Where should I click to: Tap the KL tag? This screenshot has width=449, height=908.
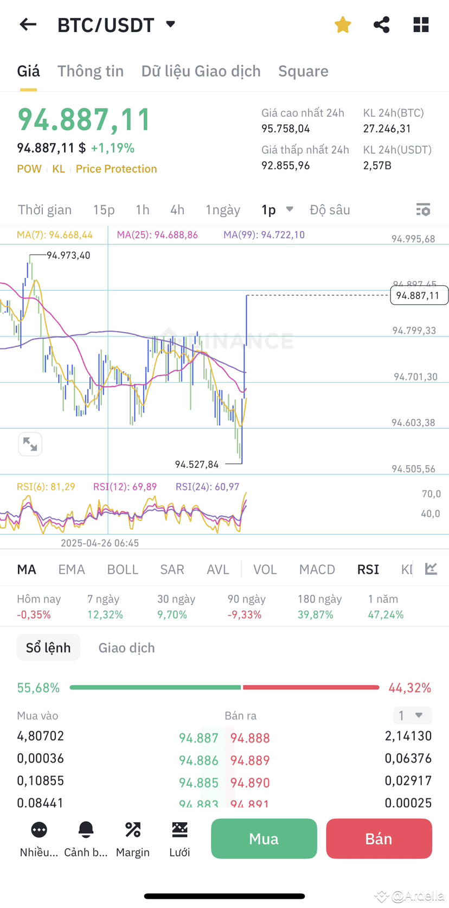59,169
